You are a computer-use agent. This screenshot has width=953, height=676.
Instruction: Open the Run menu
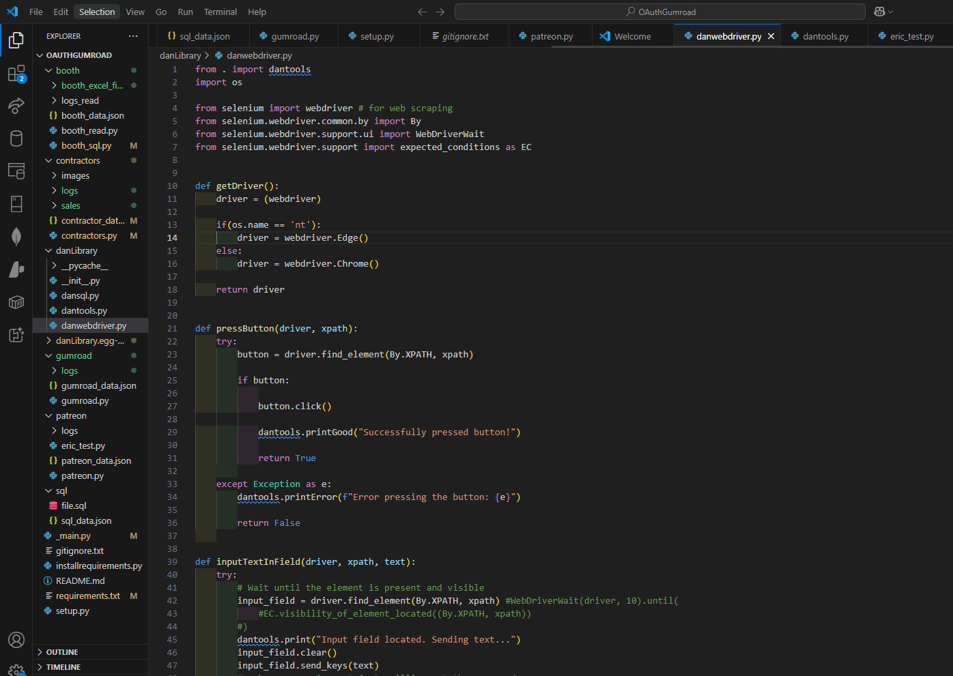(x=185, y=12)
